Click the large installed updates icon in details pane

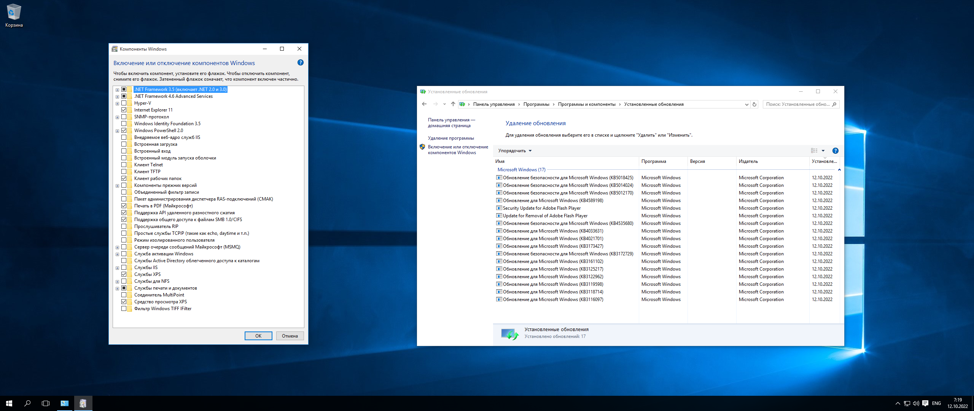pyautogui.click(x=509, y=334)
